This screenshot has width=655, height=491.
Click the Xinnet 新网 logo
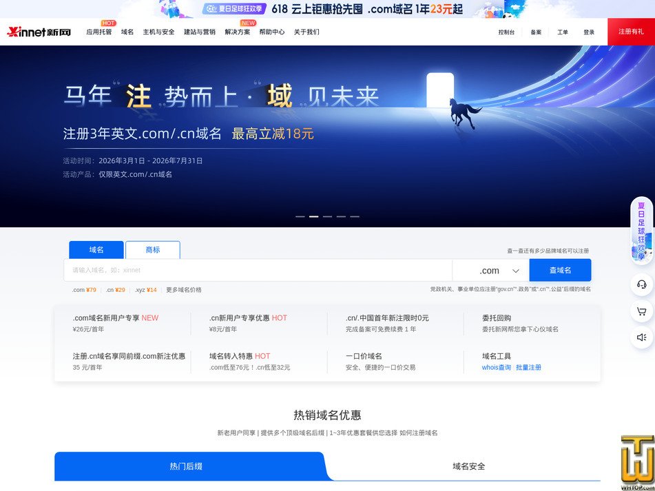(39, 32)
